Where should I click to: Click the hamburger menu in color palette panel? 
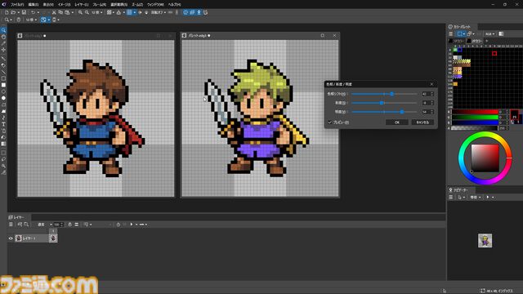(x=450, y=33)
